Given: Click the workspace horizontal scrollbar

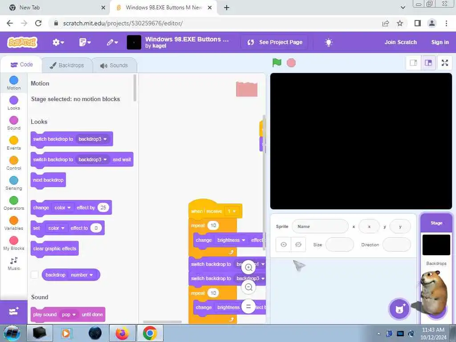Looking at the screenshot, I should tap(162, 322).
